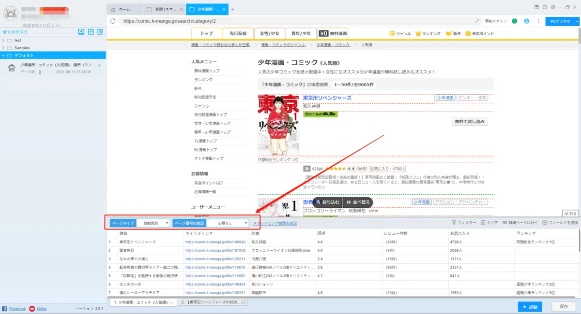The height and width of the screenshot is (314, 581).
Task: Click the gift icon in the title bar
Action: click(x=536, y=7)
